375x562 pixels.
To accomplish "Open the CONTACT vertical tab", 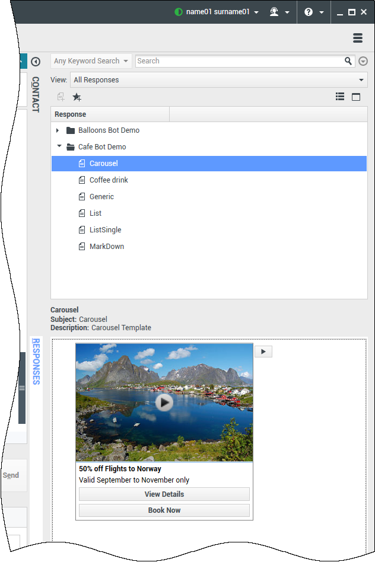I will click(x=36, y=94).
